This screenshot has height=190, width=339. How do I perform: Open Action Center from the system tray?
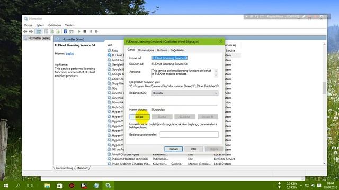(x=319, y=185)
